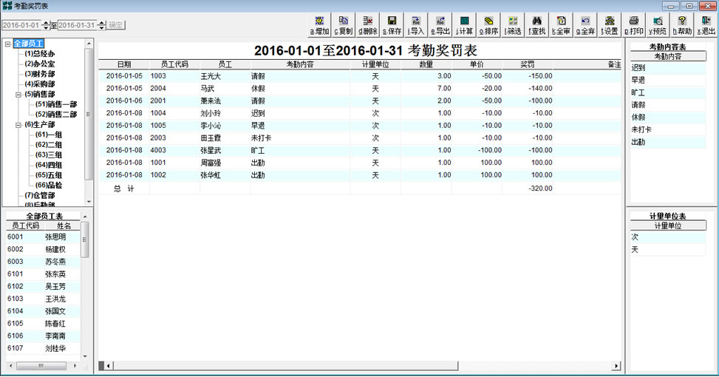Click the 奖罚 column header
Image resolution: width=719 pixels, height=377 pixels.
tap(528, 64)
